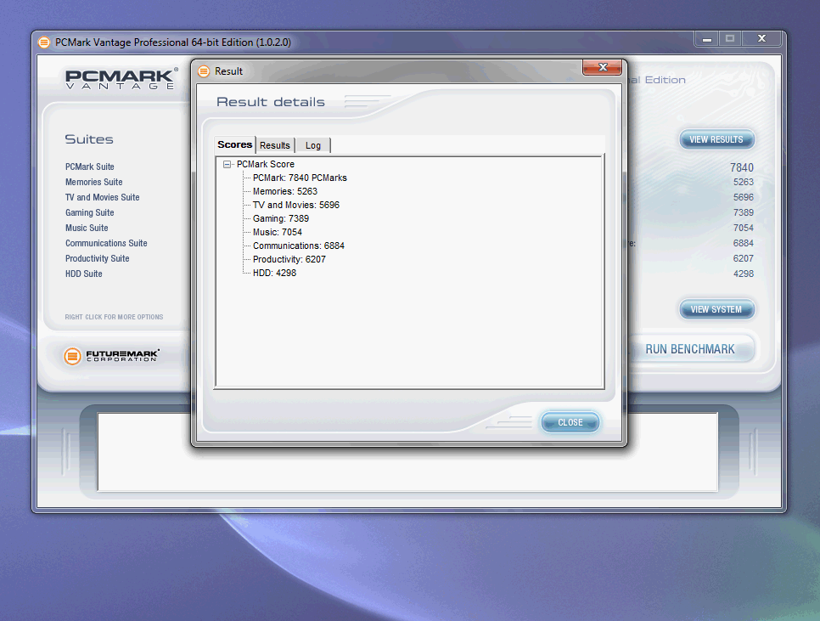
Task: Click the 7840 score in main window
Action: point(742,167)
